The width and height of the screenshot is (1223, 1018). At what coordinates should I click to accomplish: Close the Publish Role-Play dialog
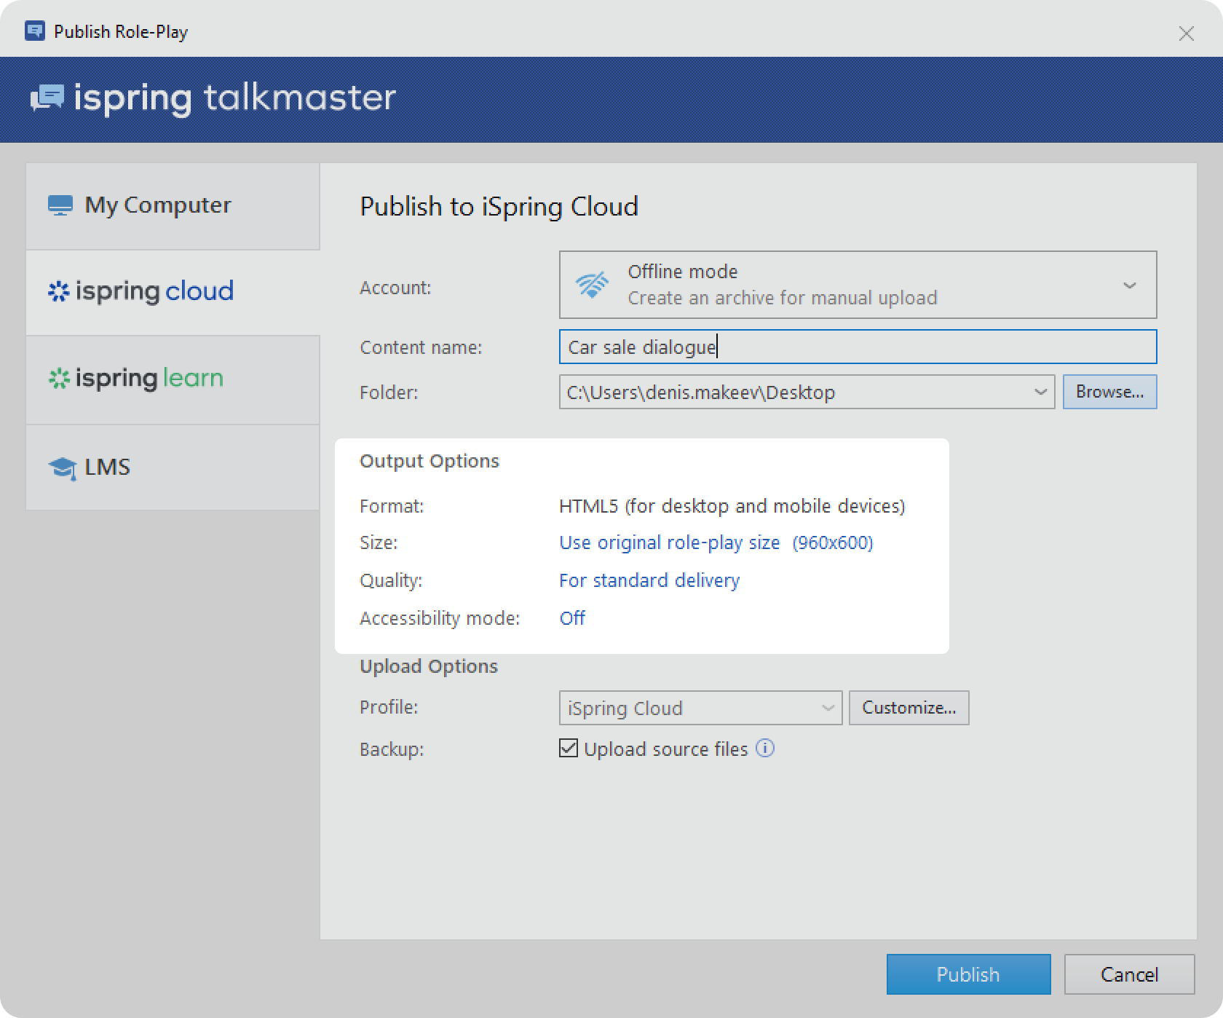click(x=1187, y=33)
